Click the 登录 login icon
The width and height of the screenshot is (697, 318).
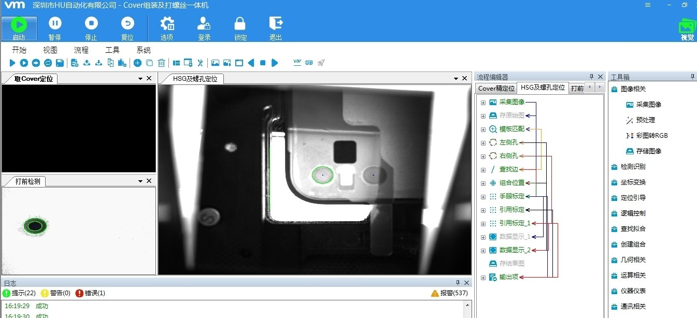click(x=204, y=28)
